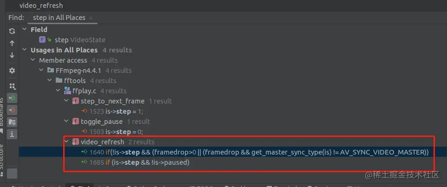Image resolution: width=447 pixels, height=187 pixels.
Task: Toggle show write access filter
Action: [x=12, y=110]
